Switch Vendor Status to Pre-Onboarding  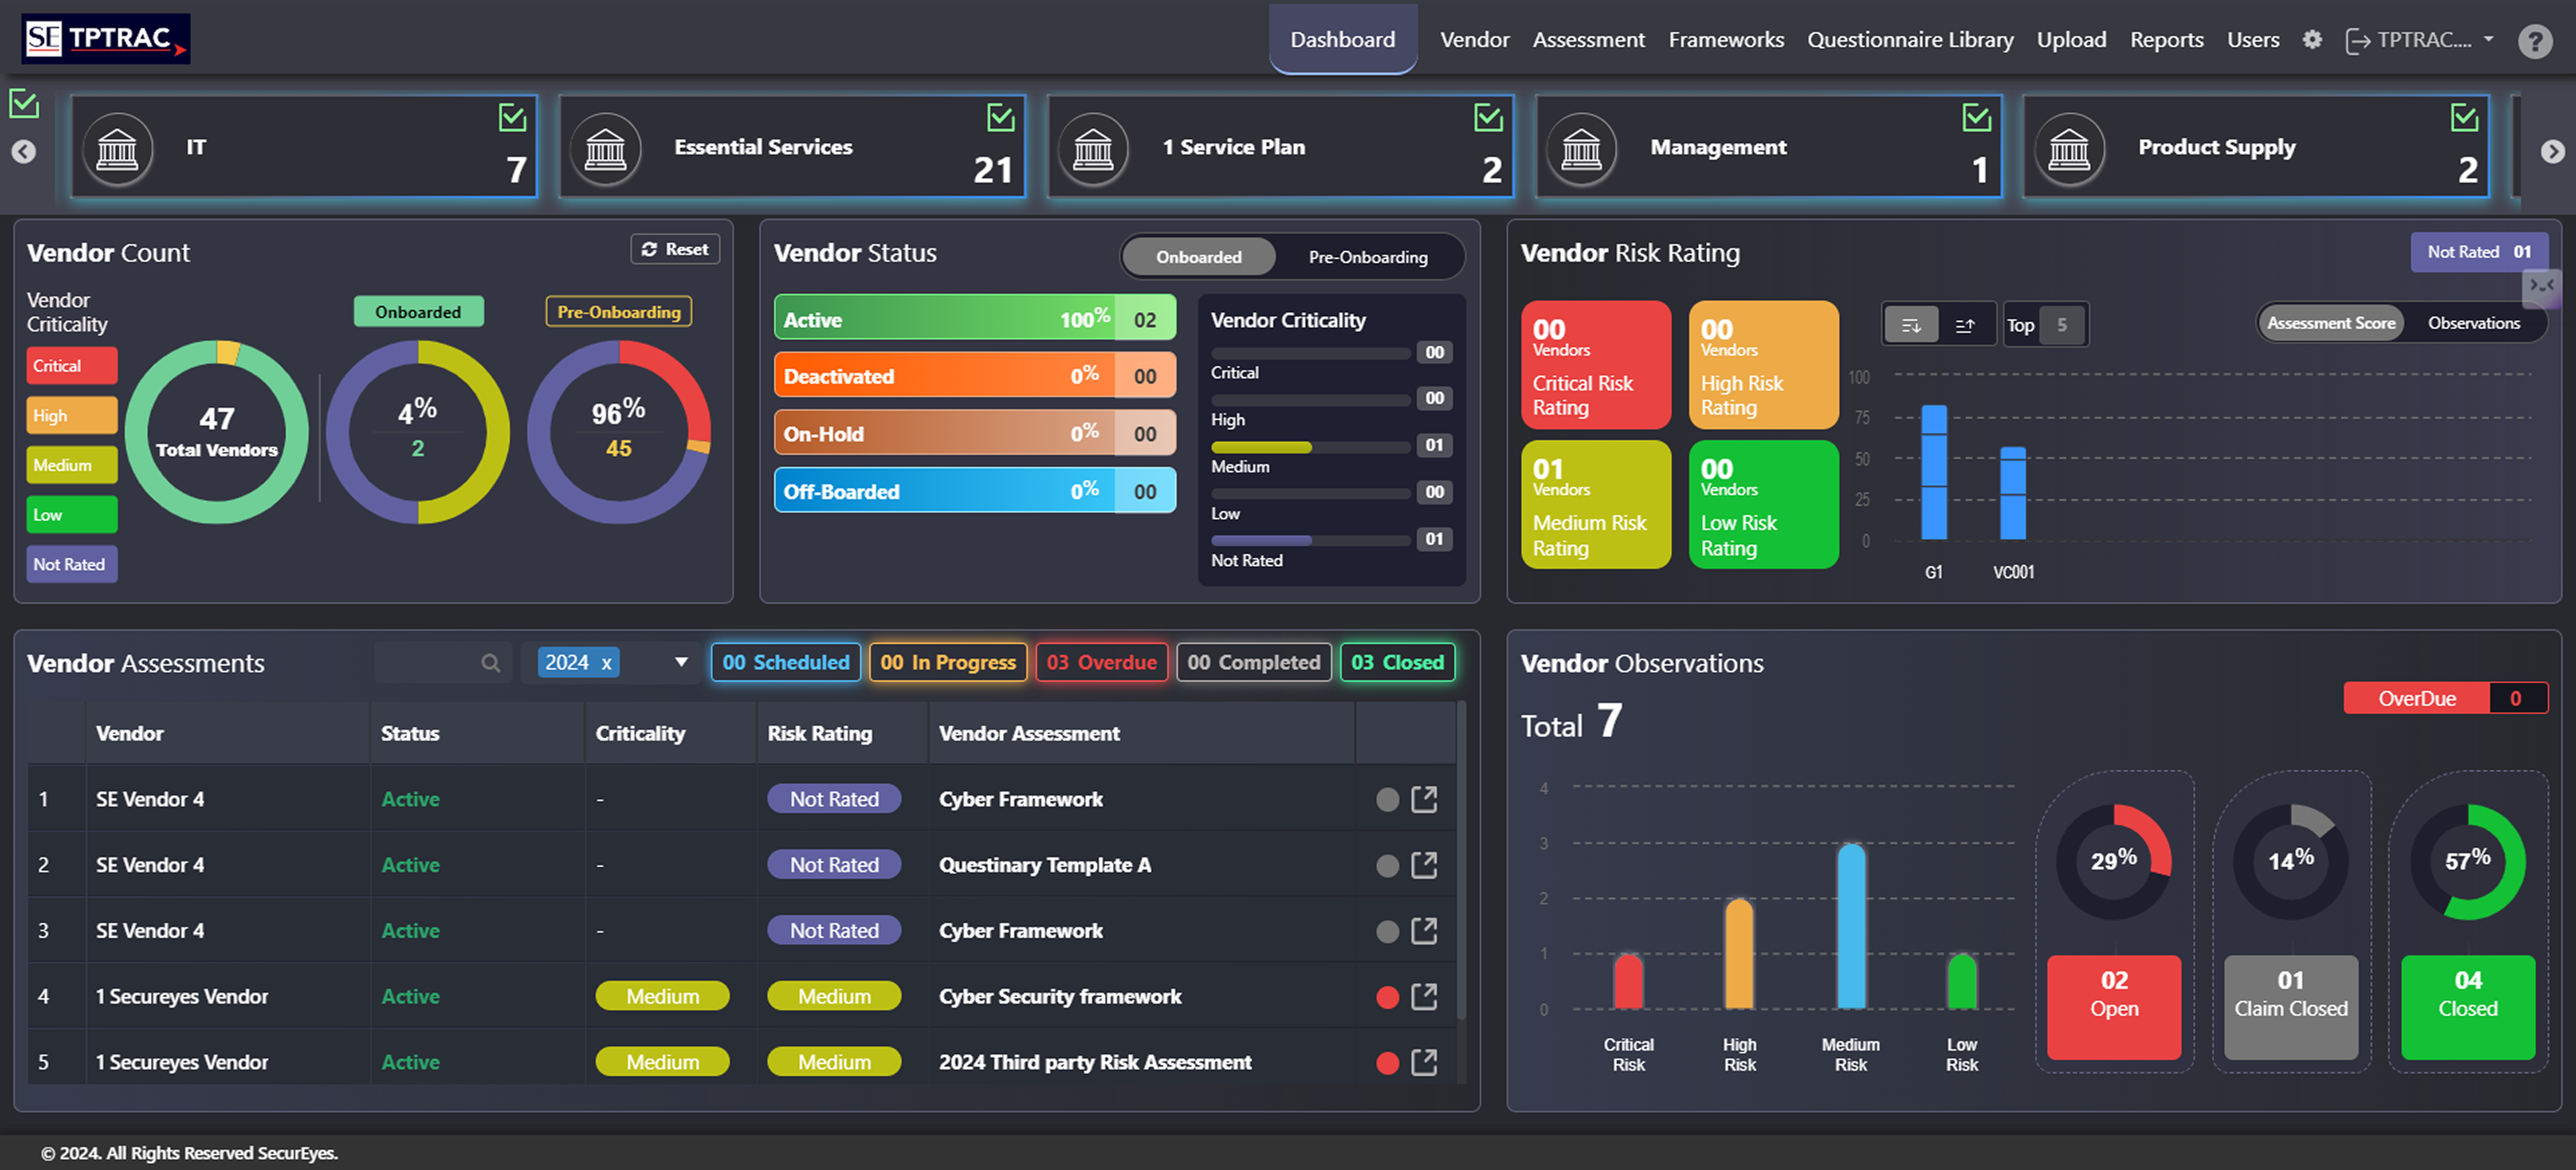[1369, 257]
